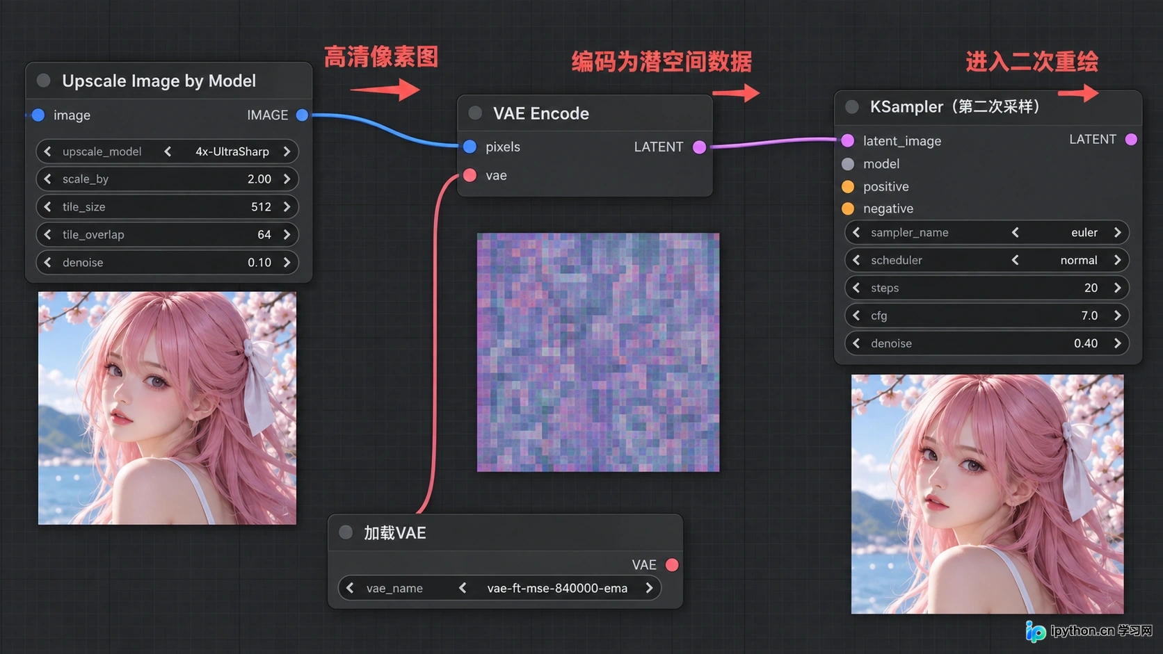Select next upscale_model with right arrow
The height and width of the screenshot is (654, 1163).
point(287,152)
